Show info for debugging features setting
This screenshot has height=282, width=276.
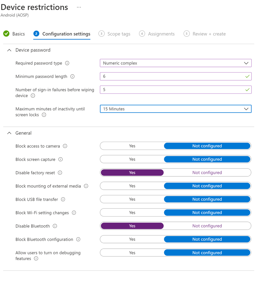(x=36, y=259)
